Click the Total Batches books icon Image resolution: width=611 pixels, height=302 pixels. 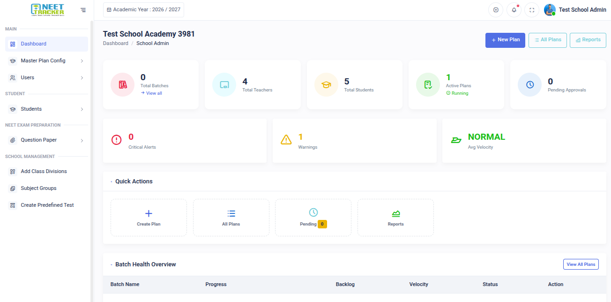pos(122,85)
